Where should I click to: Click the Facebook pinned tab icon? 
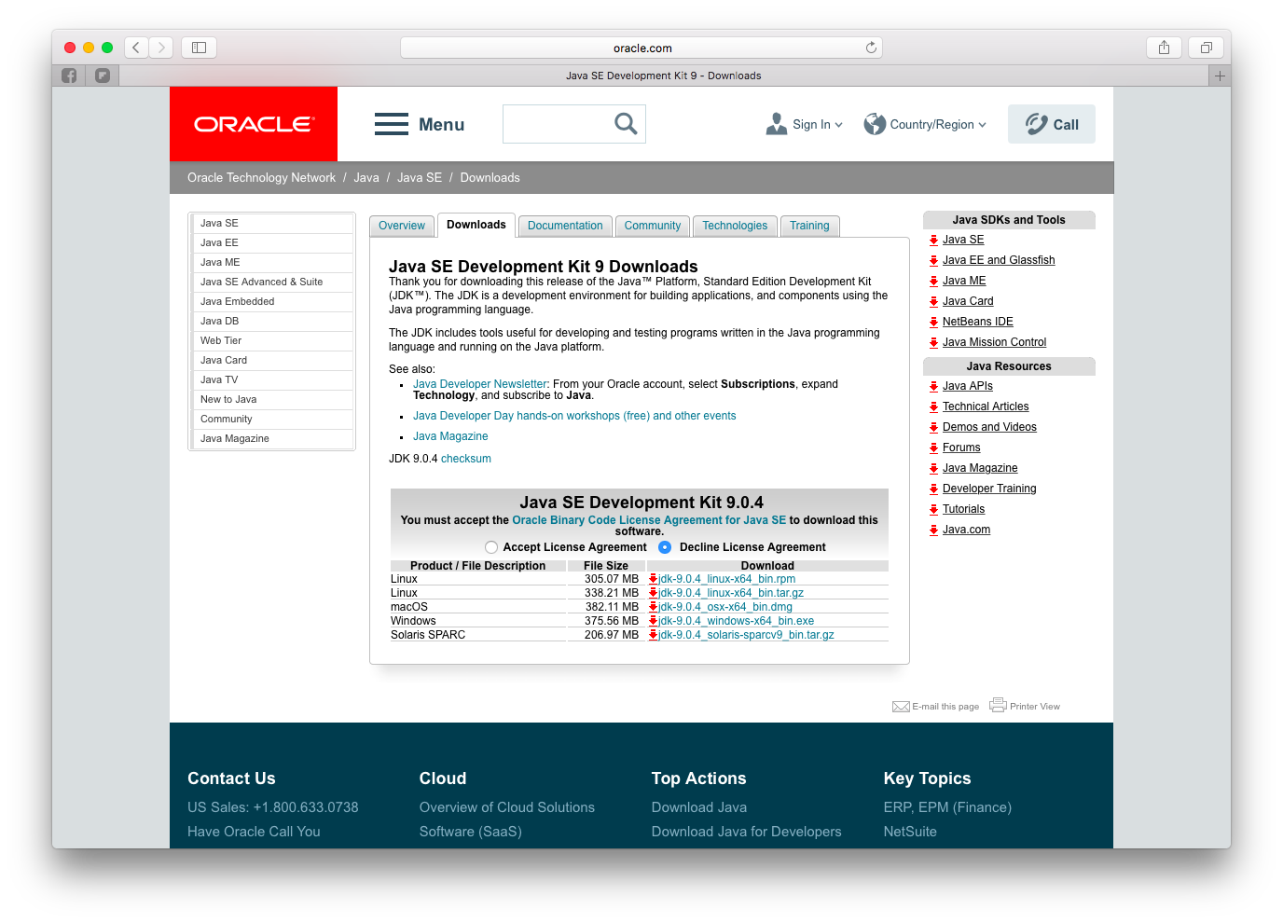pos(69,76)
